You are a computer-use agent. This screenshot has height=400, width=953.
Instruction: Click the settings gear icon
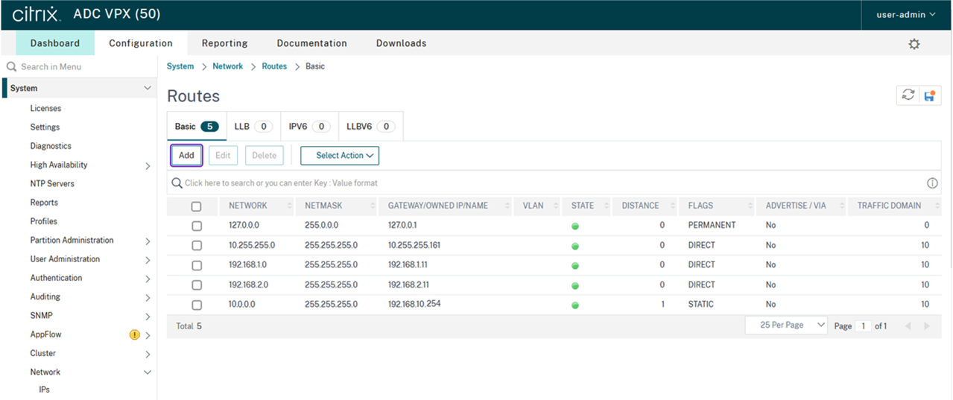click(x=914, y=44)
